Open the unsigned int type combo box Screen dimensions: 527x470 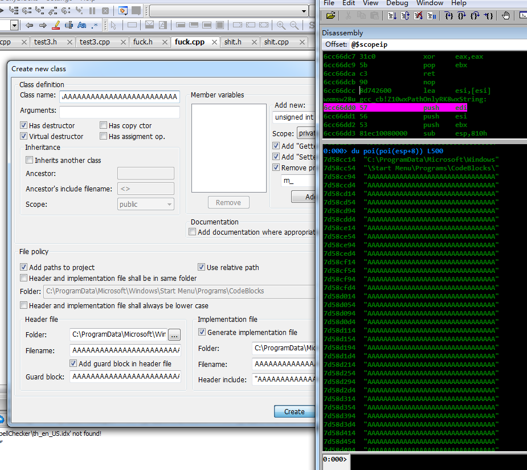coord(294,117)
